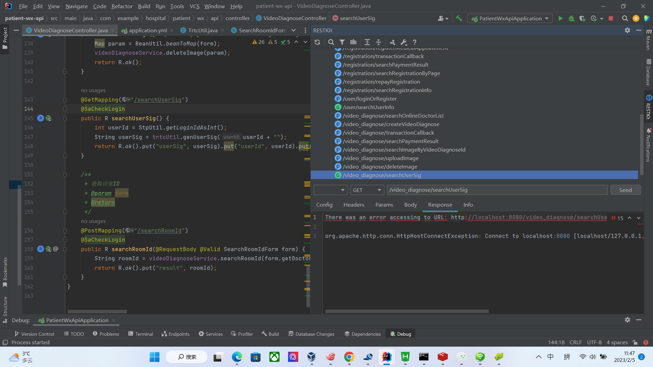Switch to the Headers tab
This screenshot has width=653, height=367.
click(x=353, y=205)
